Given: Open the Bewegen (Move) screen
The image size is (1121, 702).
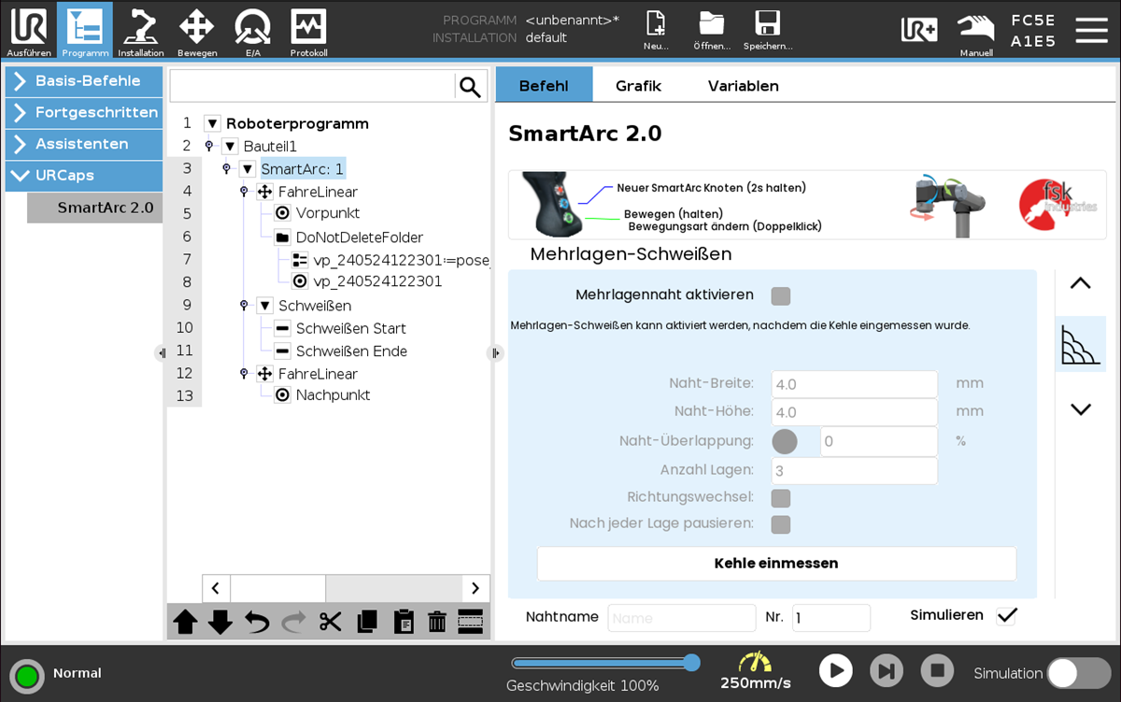Looking at the screenshot, I should tap(196, 31).
